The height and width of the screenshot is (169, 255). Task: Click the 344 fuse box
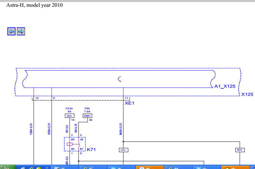tap(70, 116)
